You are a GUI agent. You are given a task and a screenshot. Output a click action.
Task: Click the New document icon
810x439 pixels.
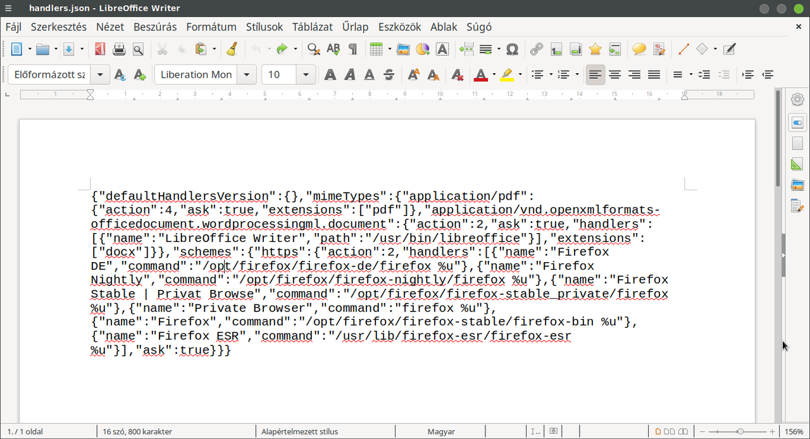(x=16, y=49)
